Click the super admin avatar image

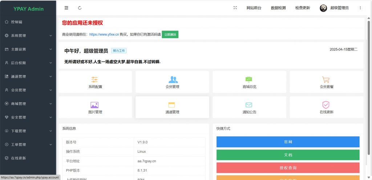coord(323,8)
